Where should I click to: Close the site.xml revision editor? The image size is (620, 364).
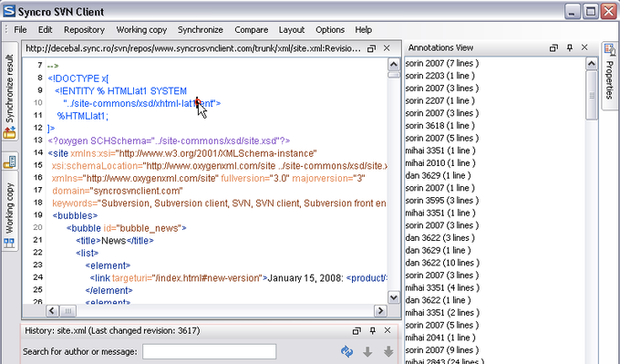(x=387, y=48)
